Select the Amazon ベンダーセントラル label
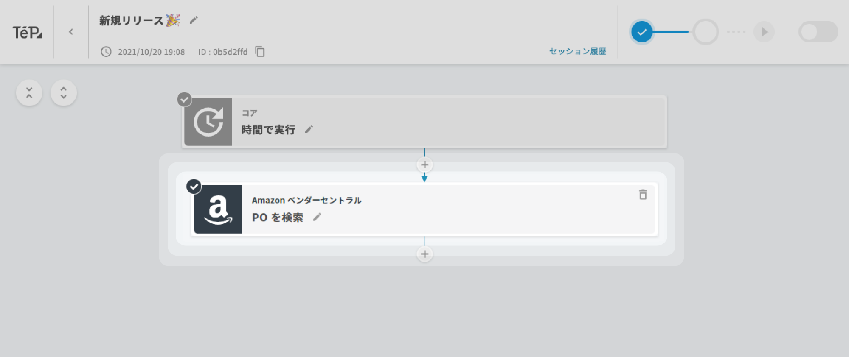849x357 pixels. point(306,200)
